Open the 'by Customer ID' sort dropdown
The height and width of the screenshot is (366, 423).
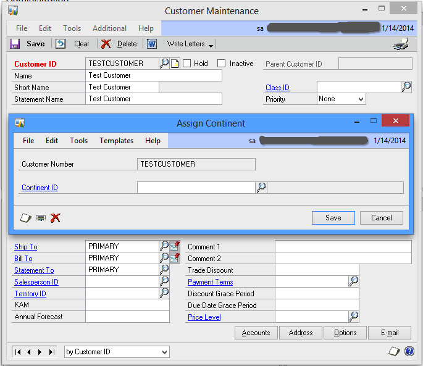(164, 352)
